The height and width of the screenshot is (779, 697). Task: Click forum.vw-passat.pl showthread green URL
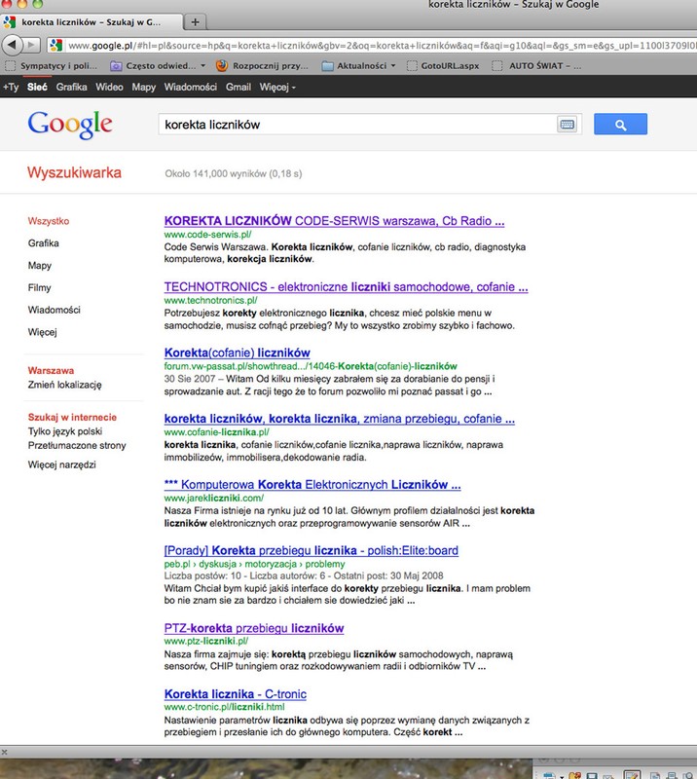[x=311, y=366]
